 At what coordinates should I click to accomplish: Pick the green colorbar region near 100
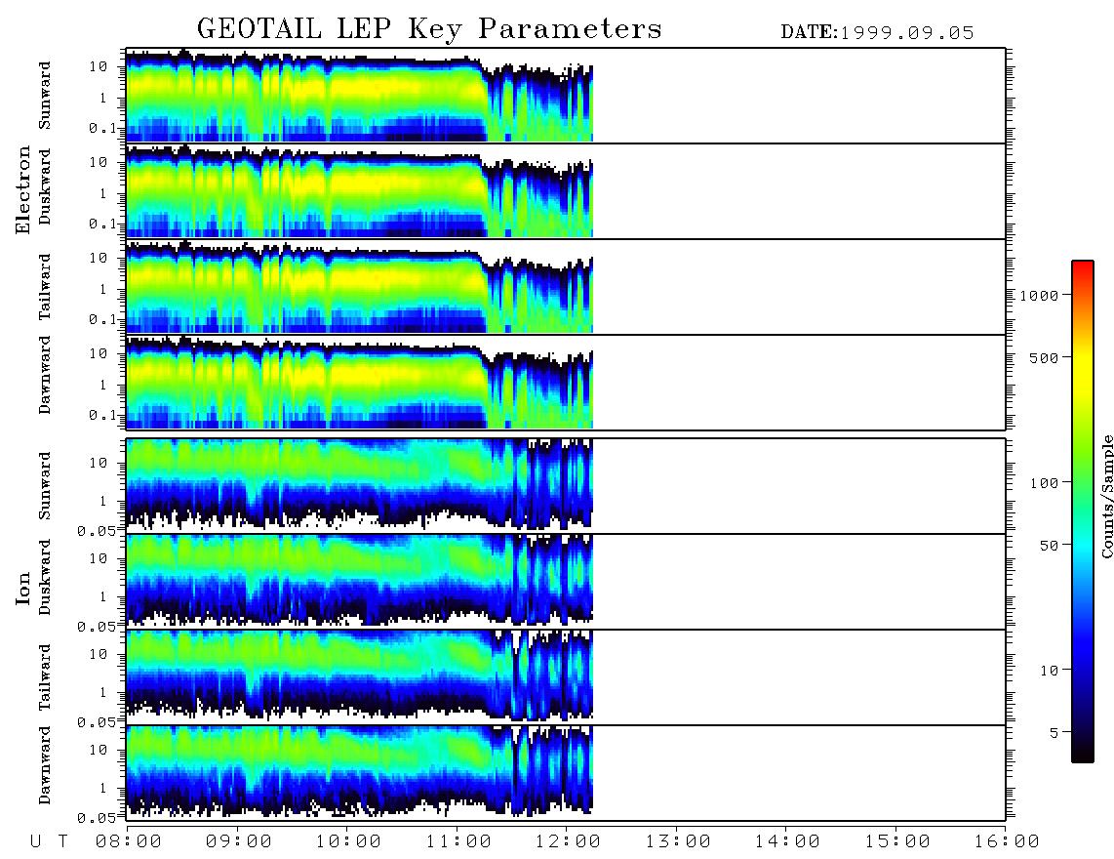pos(1083,483)
